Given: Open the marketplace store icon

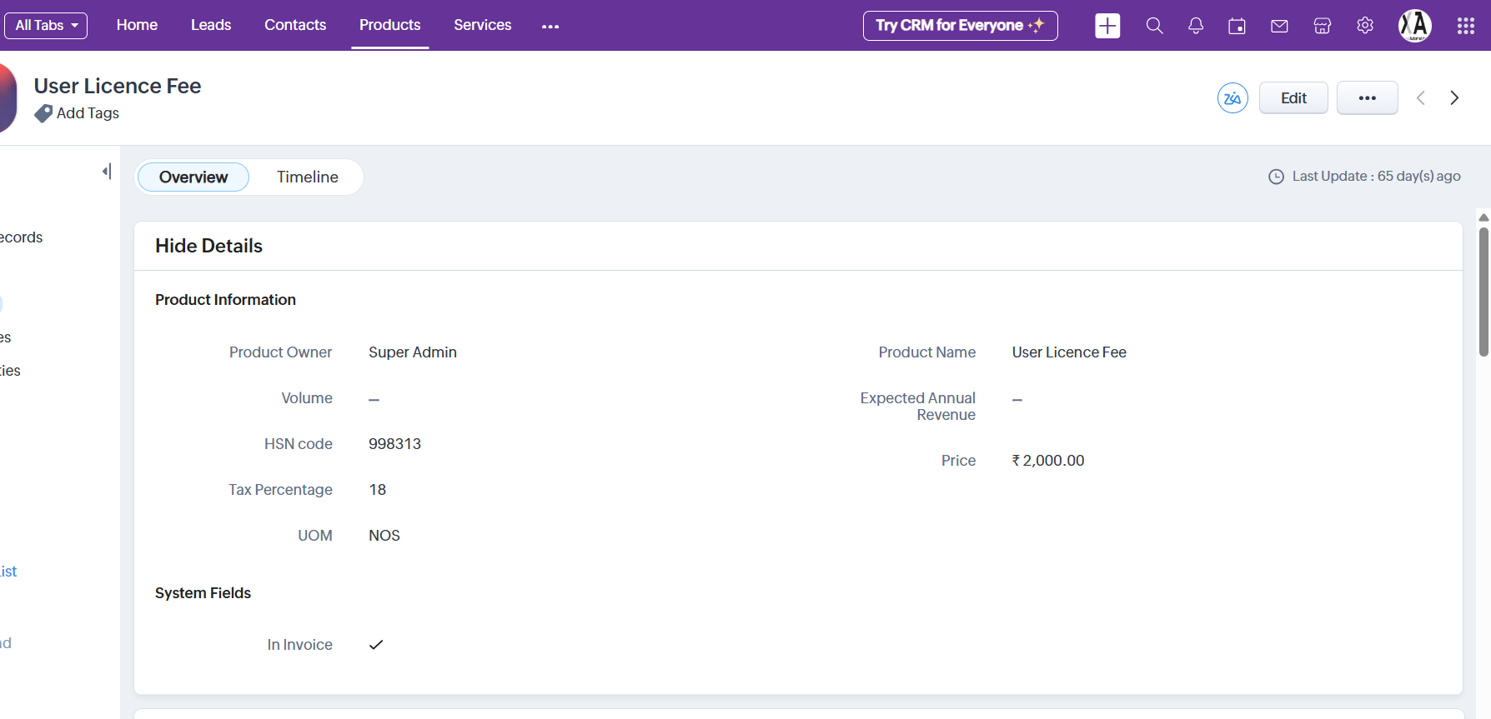Looking at the screenshot, I should click(1322, 26).
